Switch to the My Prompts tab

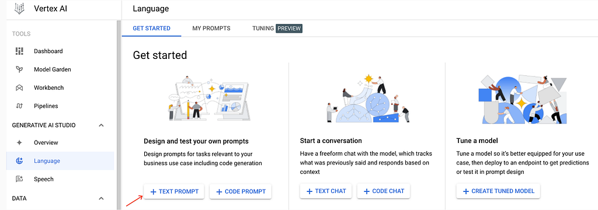coord(211,28)
